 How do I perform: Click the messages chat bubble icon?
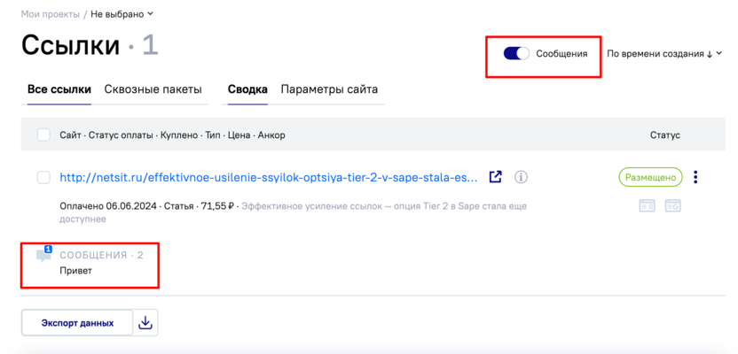43,256
